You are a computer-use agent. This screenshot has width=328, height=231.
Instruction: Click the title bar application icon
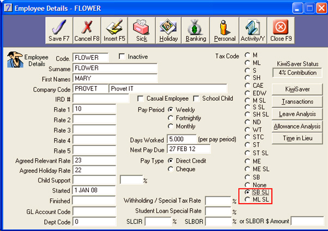[8, 8]
